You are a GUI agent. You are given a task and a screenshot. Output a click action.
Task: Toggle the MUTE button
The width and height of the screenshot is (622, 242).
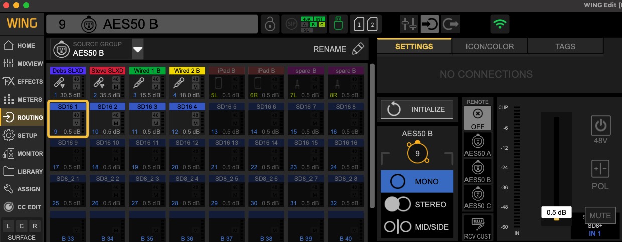pos(600,216)
